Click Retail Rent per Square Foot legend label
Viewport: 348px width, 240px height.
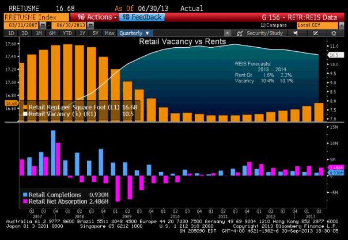tap(74, 107)
